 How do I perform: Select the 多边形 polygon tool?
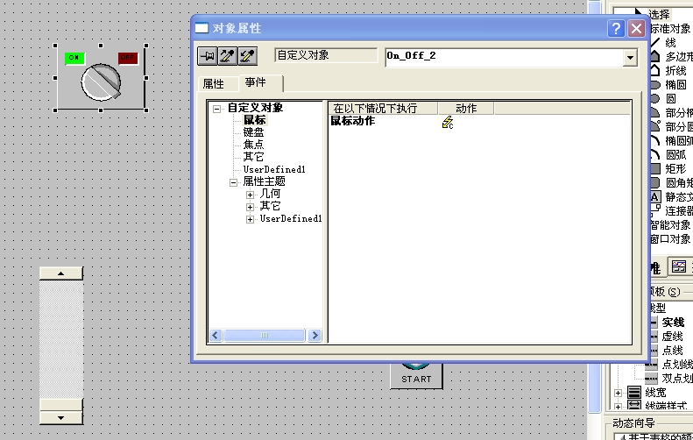(655, 57)
